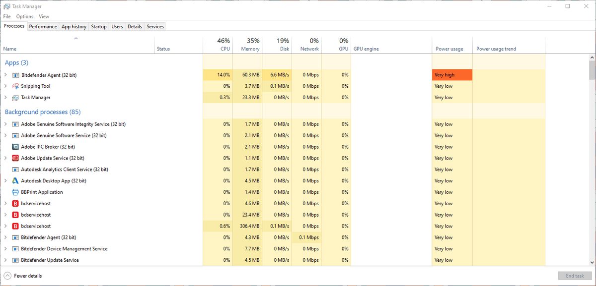Expand the Task Manager process group
Image resolution: width=596 pixels, height=286 pixels.
click(5, 98)
